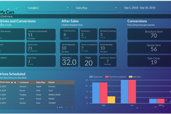Click the After Sales section heading

pyautogui.click(x=70, y=21)
